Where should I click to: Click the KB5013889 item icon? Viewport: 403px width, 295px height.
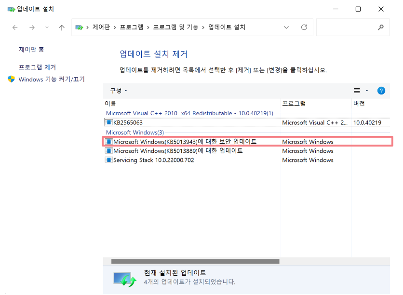(108, 150)
